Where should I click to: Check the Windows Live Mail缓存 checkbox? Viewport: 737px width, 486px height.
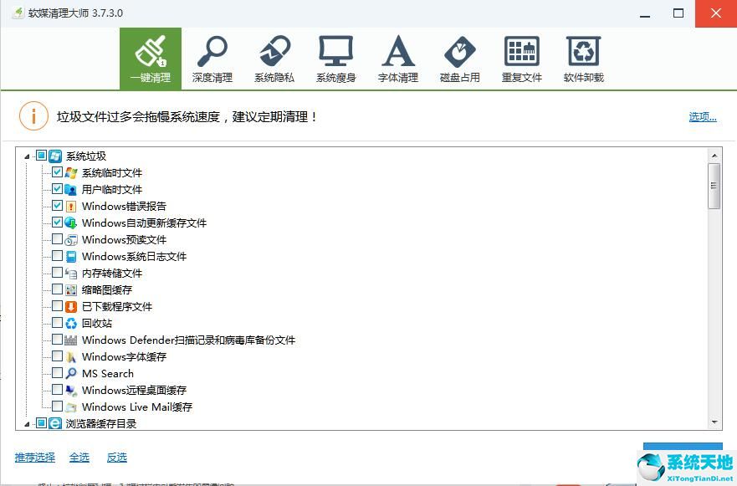click(57, 406)
